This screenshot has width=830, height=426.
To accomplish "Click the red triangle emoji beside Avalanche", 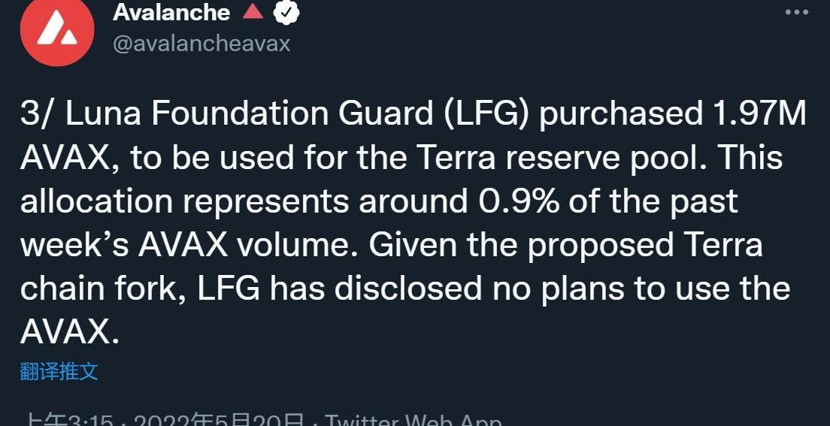I will coord(253,12).
